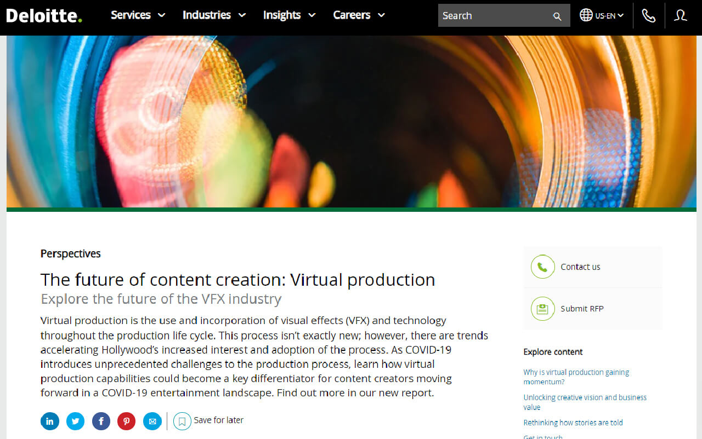Expand the Industries dropdown menu
Screen dimensions: 702x439
click(x=214, y=15)
